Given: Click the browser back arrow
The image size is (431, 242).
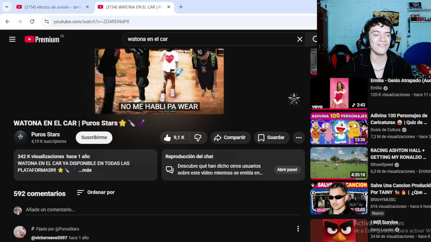Looking at the screenshot, I should (x=7, y=22).
